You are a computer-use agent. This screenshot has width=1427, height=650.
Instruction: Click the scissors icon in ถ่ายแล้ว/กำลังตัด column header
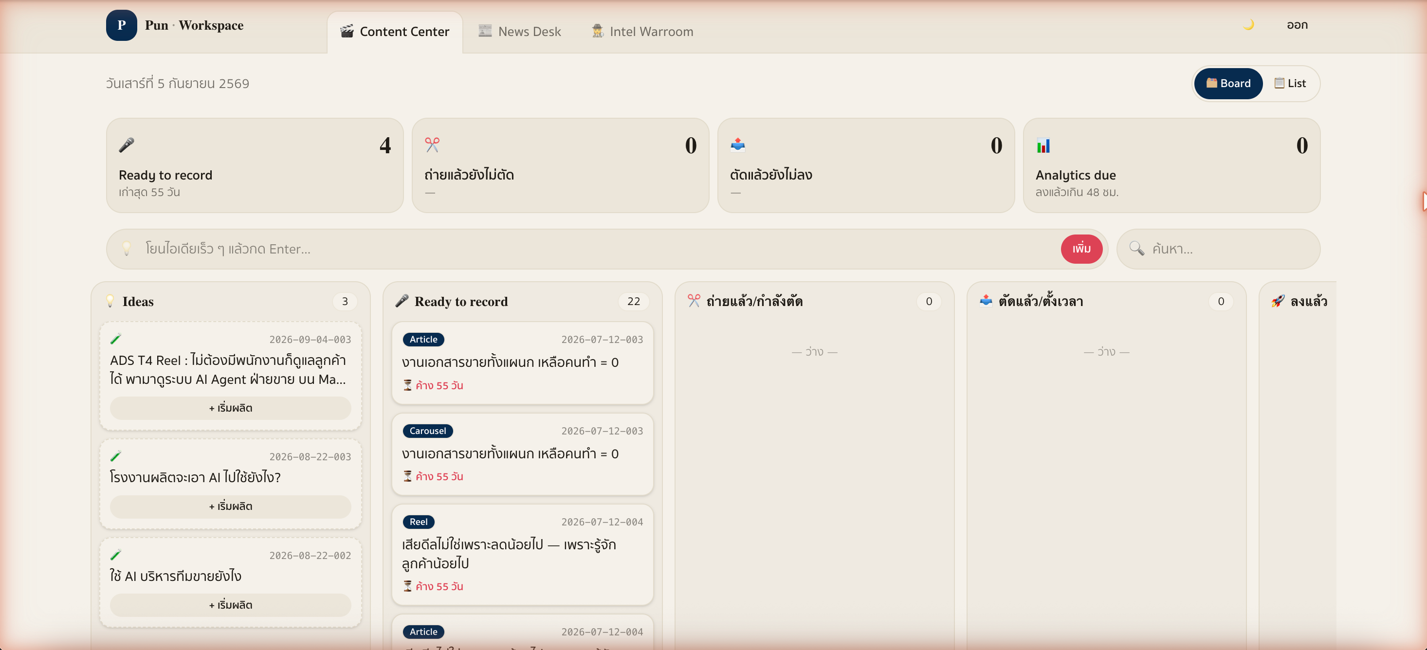[694, 301]
